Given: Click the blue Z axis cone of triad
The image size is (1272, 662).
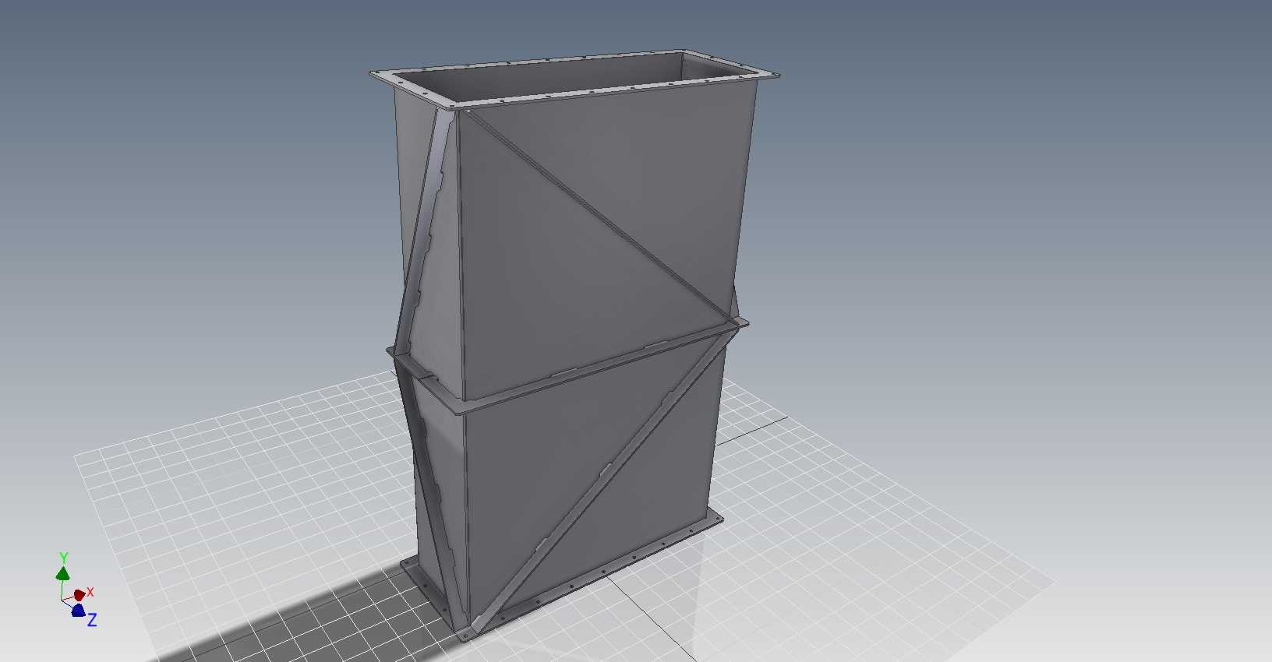Looking at the screenshot, I should (x=78, y=611).
